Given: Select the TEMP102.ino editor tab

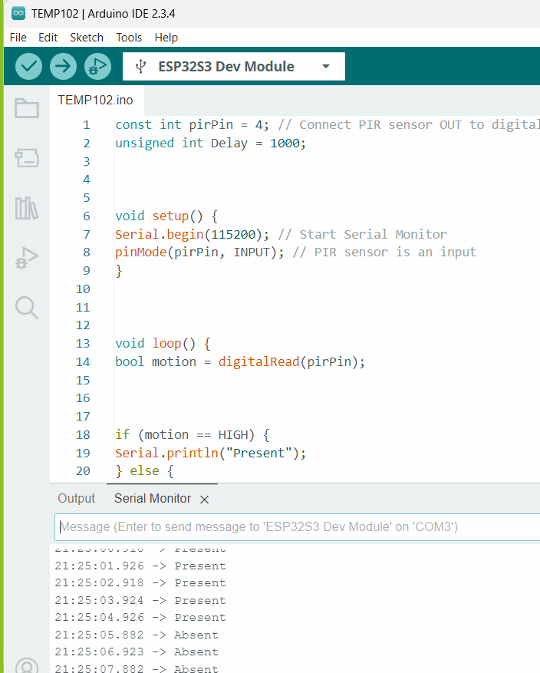Looking at the screenshot, I should pyautogui.click(x=96, y=100).
